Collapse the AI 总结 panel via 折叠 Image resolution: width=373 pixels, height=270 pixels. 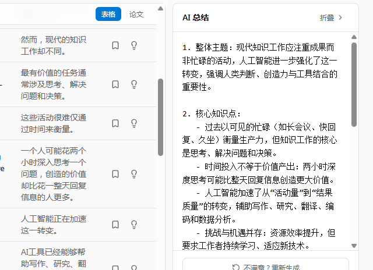[x=330, y=18]
